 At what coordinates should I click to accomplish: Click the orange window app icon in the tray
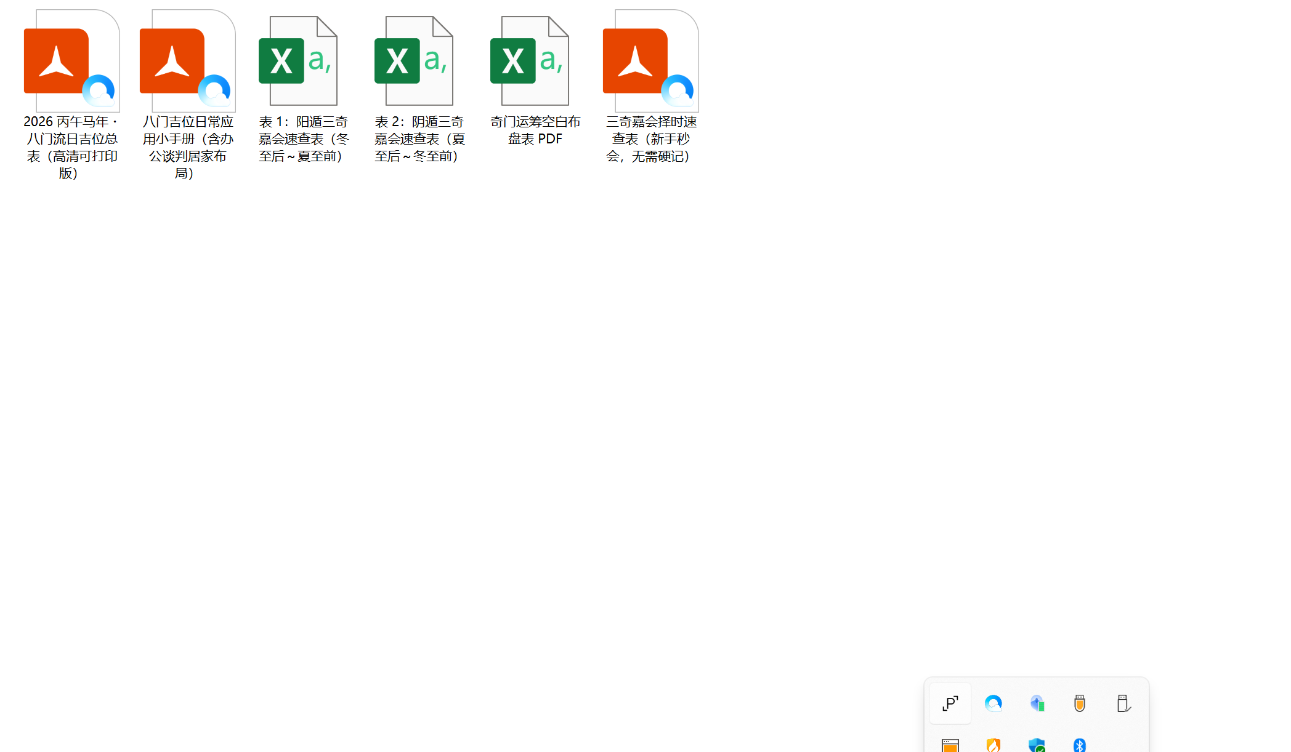click(x=950, y=747)
